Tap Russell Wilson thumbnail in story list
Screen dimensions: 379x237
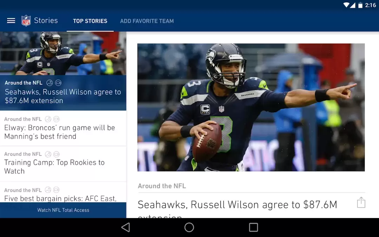tap(63, 53)
